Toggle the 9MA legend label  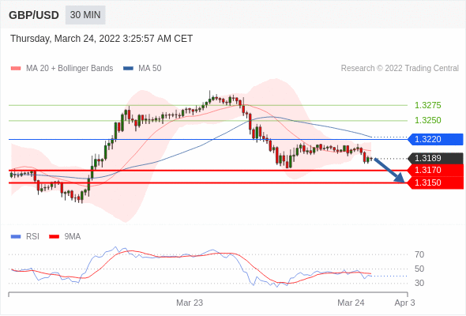pos(73,237)
